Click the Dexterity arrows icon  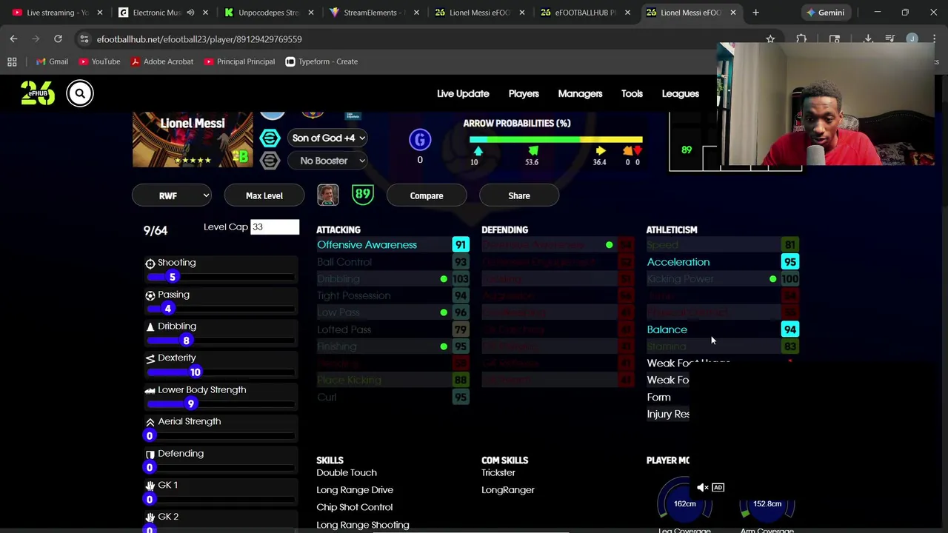[150, 358]
